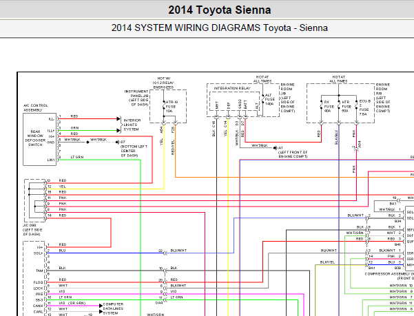This screenshot has height=316, width=414.
Task: Click 'HOT W/ IG1 2 RELAY ENERGIZED' label
Action: pos(163,83)
